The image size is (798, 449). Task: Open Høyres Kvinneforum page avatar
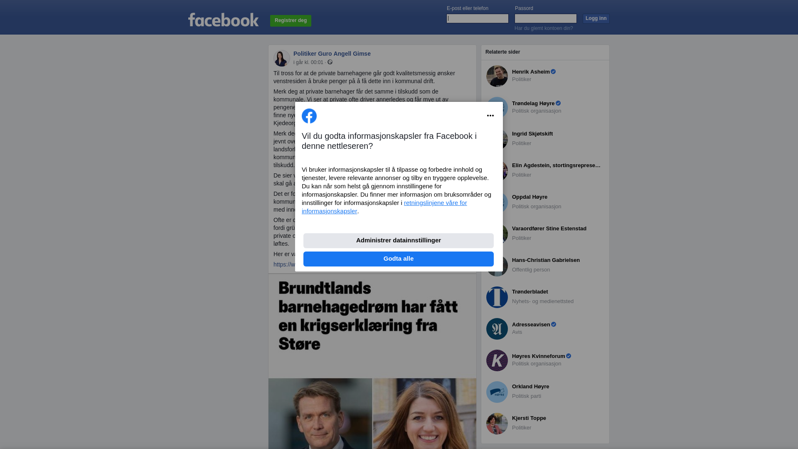click(x=497, y=360)
